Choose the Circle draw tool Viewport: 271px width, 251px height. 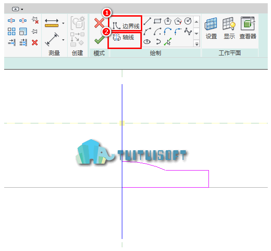click(x=188, y=21)
